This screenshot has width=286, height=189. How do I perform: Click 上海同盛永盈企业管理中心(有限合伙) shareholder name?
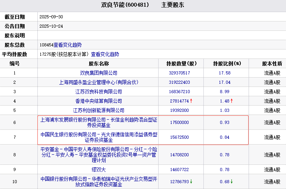[x=98, y=82]
